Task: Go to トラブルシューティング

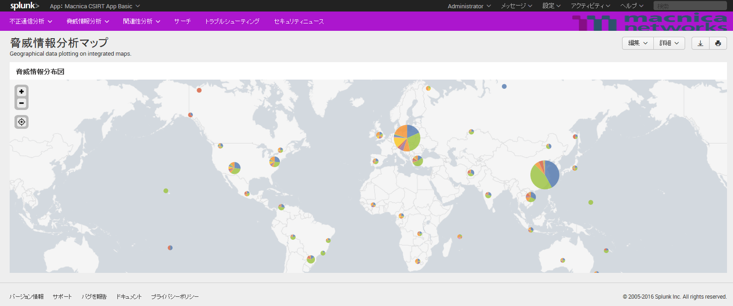Action: tap(232, 22)
